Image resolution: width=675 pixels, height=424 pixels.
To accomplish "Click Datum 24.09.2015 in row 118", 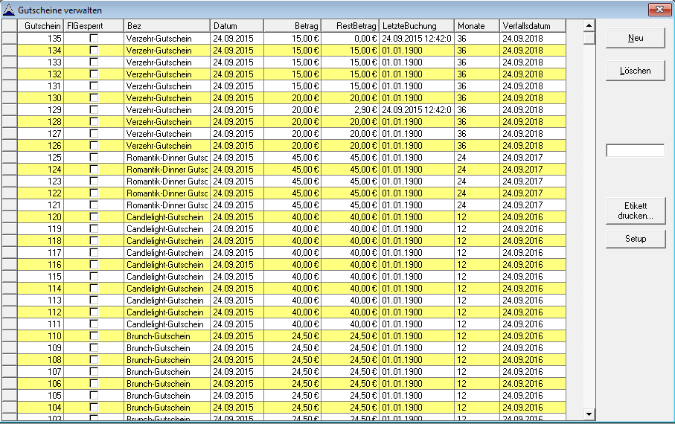I will click(237, 240).
